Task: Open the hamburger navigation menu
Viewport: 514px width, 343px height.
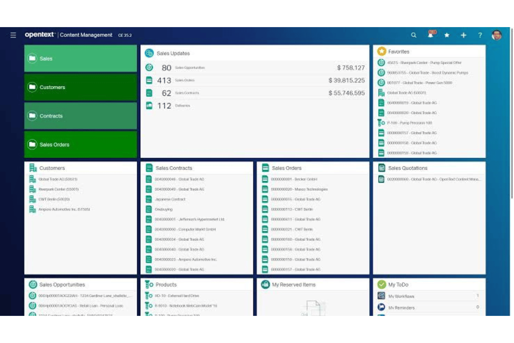Action: coord(13,35)
